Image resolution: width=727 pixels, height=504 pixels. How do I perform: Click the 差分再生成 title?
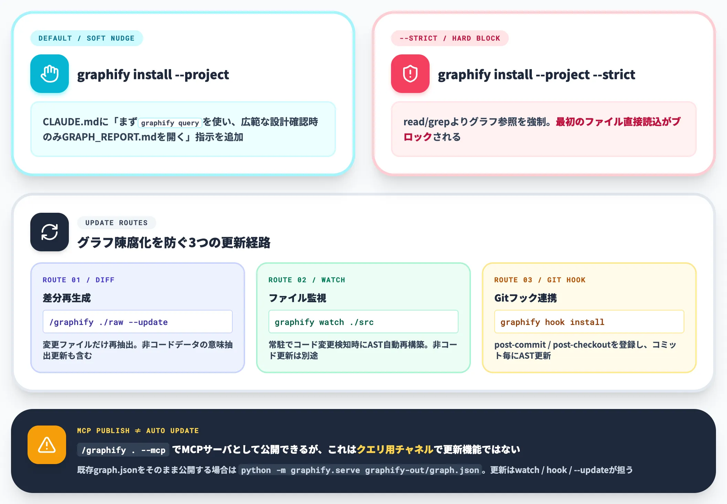pos(66,298)
